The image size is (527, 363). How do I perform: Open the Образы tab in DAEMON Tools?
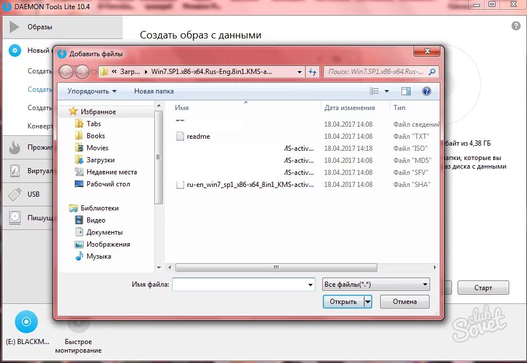point(63,27)
